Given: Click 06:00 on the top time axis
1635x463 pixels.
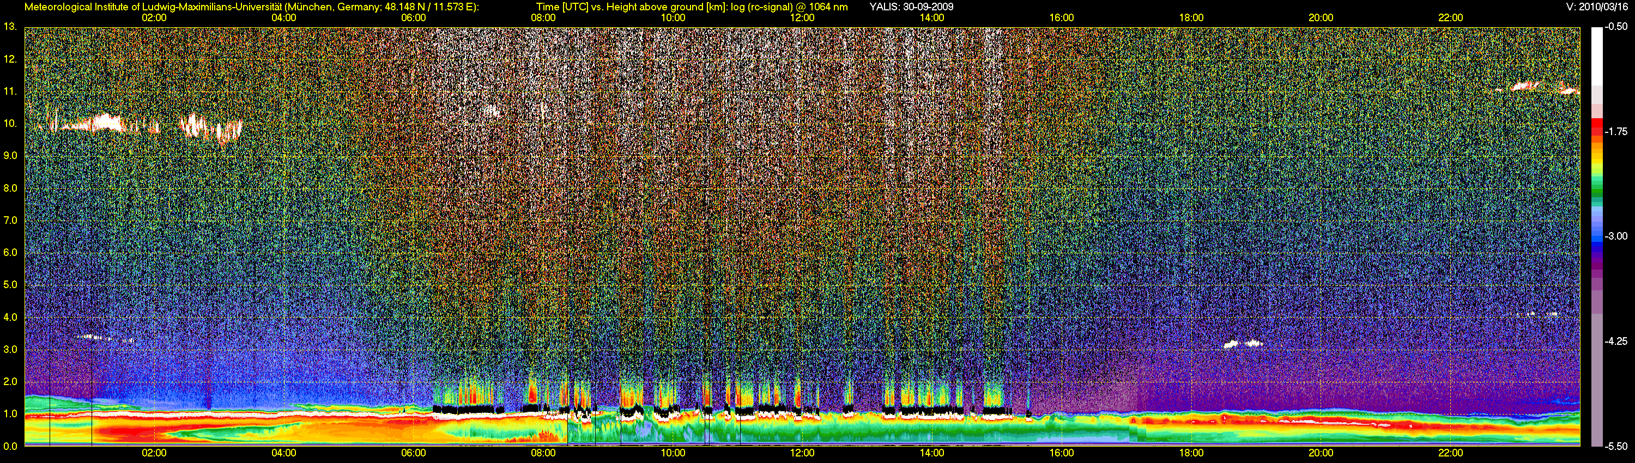Looking at the screenshot, I should 413,18.
